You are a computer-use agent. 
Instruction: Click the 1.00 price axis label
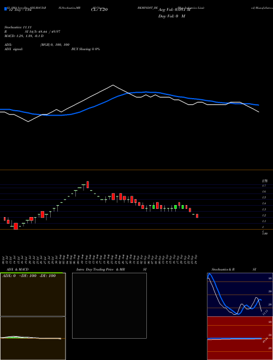point(265,233)
